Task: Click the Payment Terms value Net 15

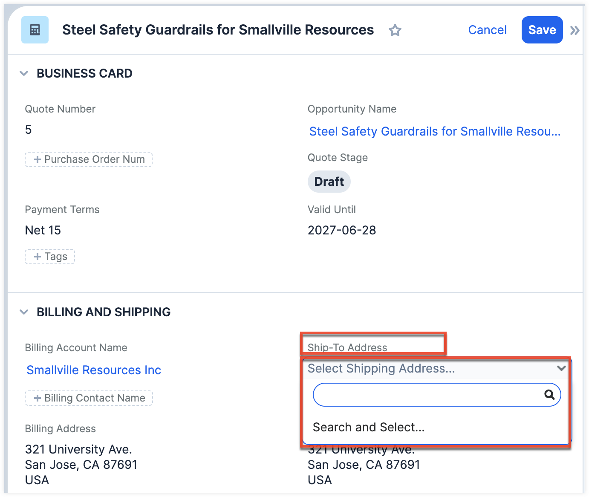Action: tap(43, 230)
